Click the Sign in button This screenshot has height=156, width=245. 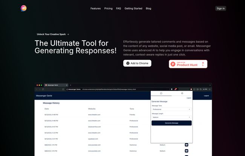tap(220, 8)
